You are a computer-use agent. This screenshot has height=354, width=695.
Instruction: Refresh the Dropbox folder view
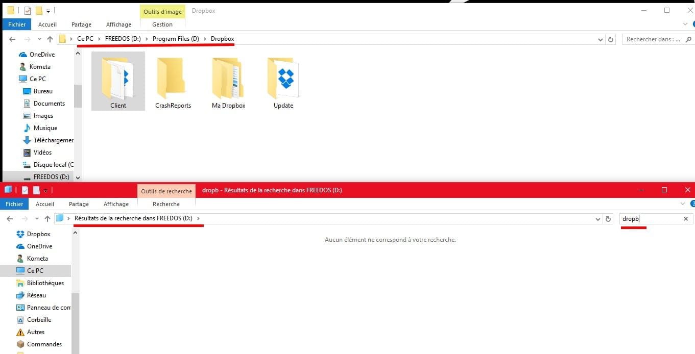pos(611,39)
